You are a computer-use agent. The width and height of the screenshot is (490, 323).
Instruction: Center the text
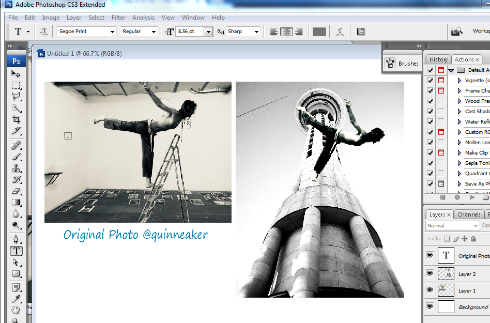click(286, 32)
